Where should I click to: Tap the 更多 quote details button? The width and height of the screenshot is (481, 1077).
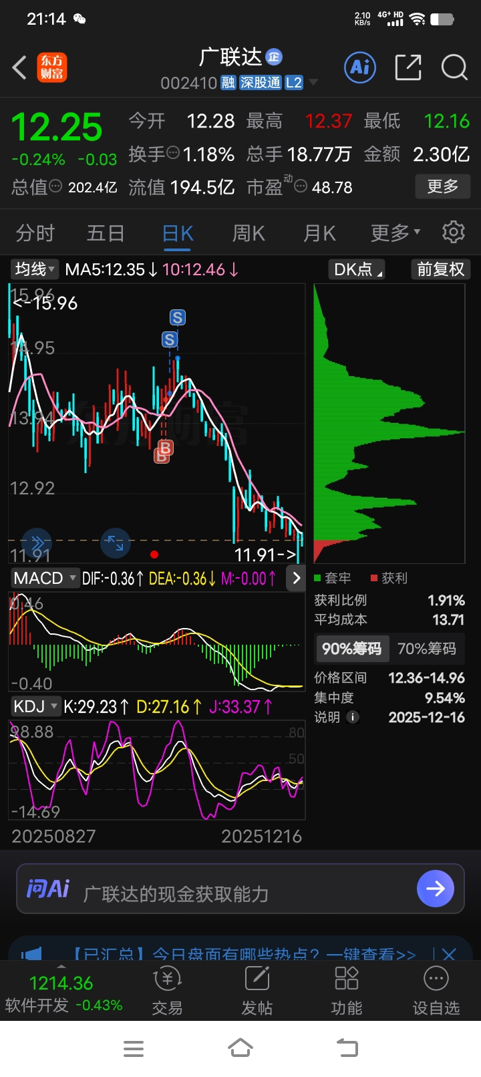point(443,186)
